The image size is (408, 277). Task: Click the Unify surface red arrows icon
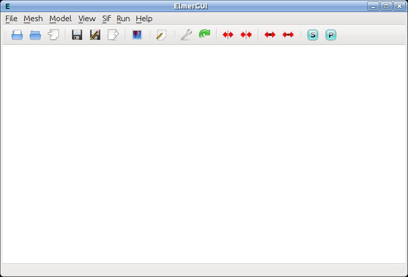pyautogui.click(x=246, y=35)
